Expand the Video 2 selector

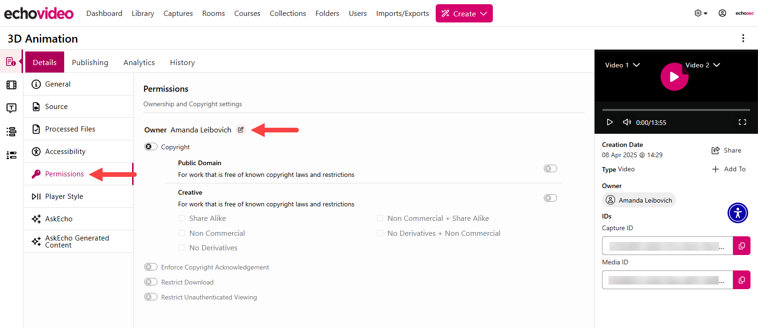(x=703, y=65)
